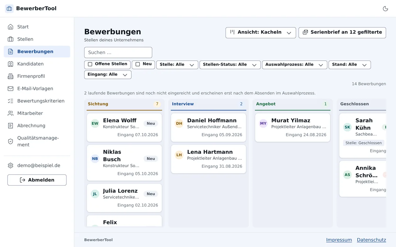Screen dimensions: 396x247
Task: Click the Abmelden button
Action: 37,180
